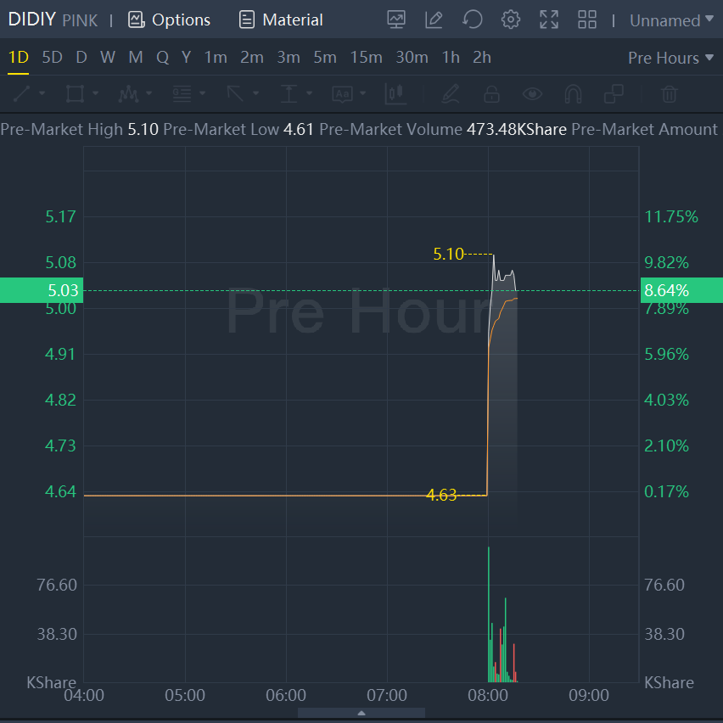Switch to the 5D timeframe tab

pyautogui.click(x=52, y=57)
